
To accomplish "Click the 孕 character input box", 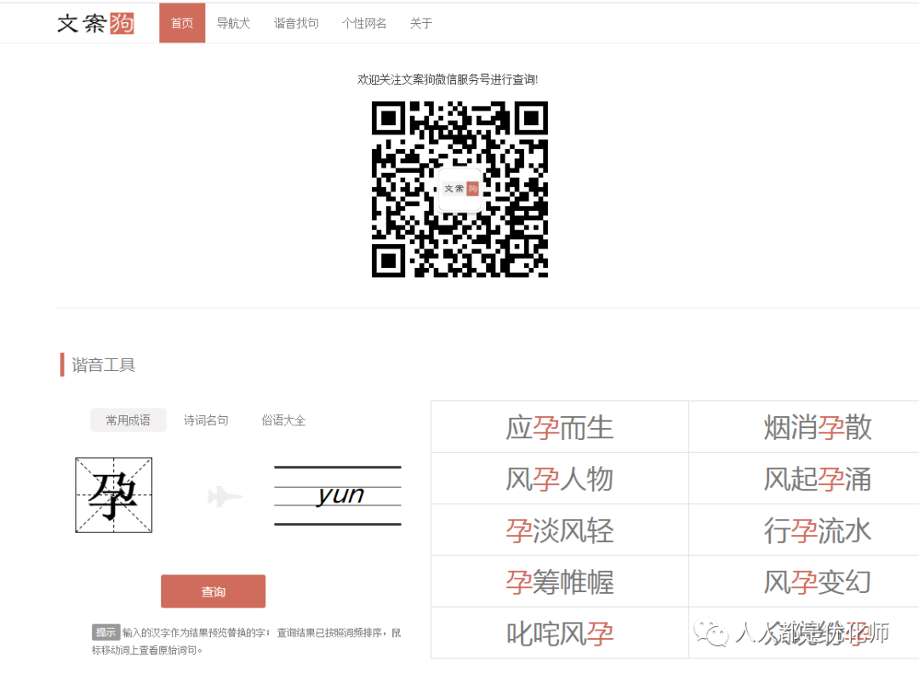I will click(x=114, y=495).
